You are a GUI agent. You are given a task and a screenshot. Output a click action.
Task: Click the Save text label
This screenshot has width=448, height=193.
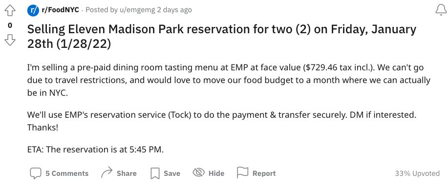[172, 173]
